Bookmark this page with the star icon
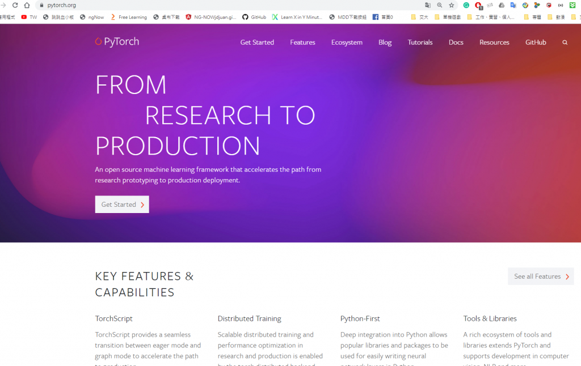Screen dimensions: 581x366 coord(451,5)
